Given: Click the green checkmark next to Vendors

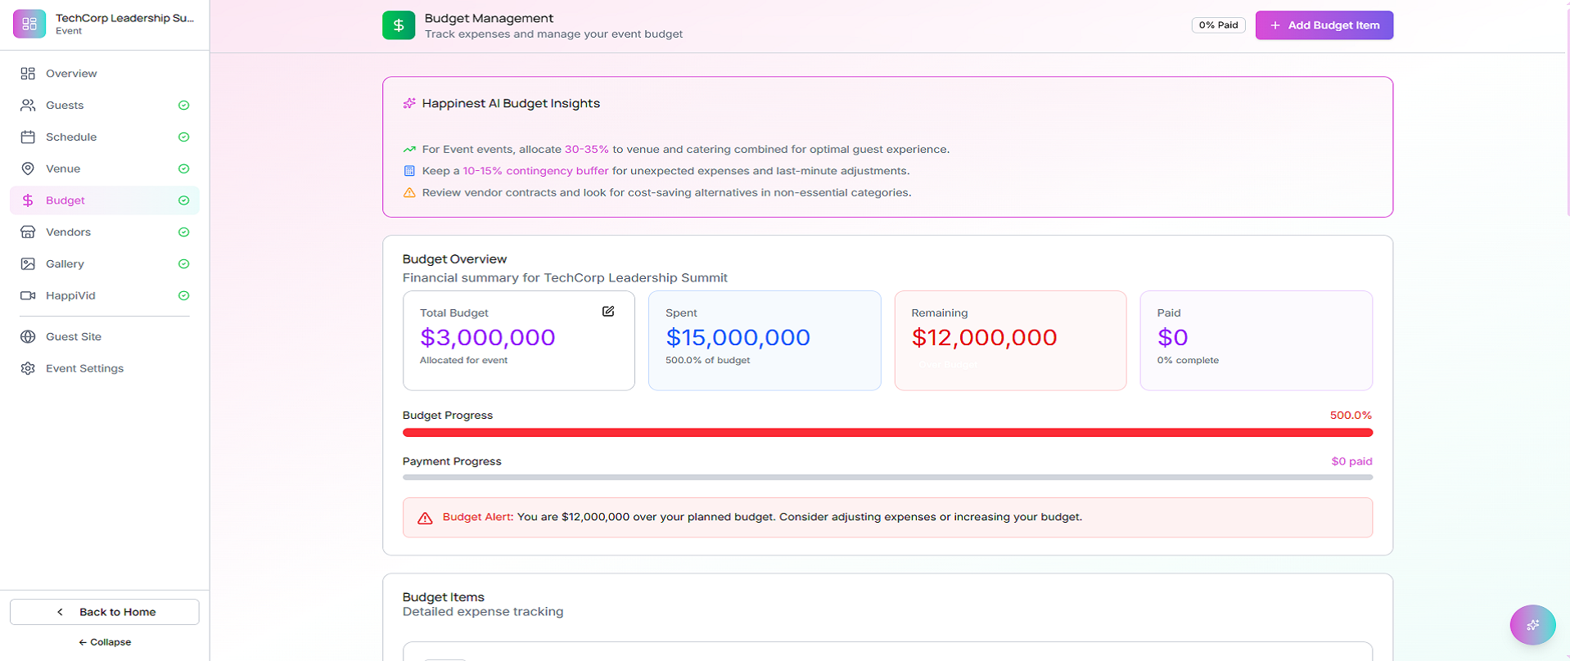Looking at the screenshot, I should (x=184, y=232).
